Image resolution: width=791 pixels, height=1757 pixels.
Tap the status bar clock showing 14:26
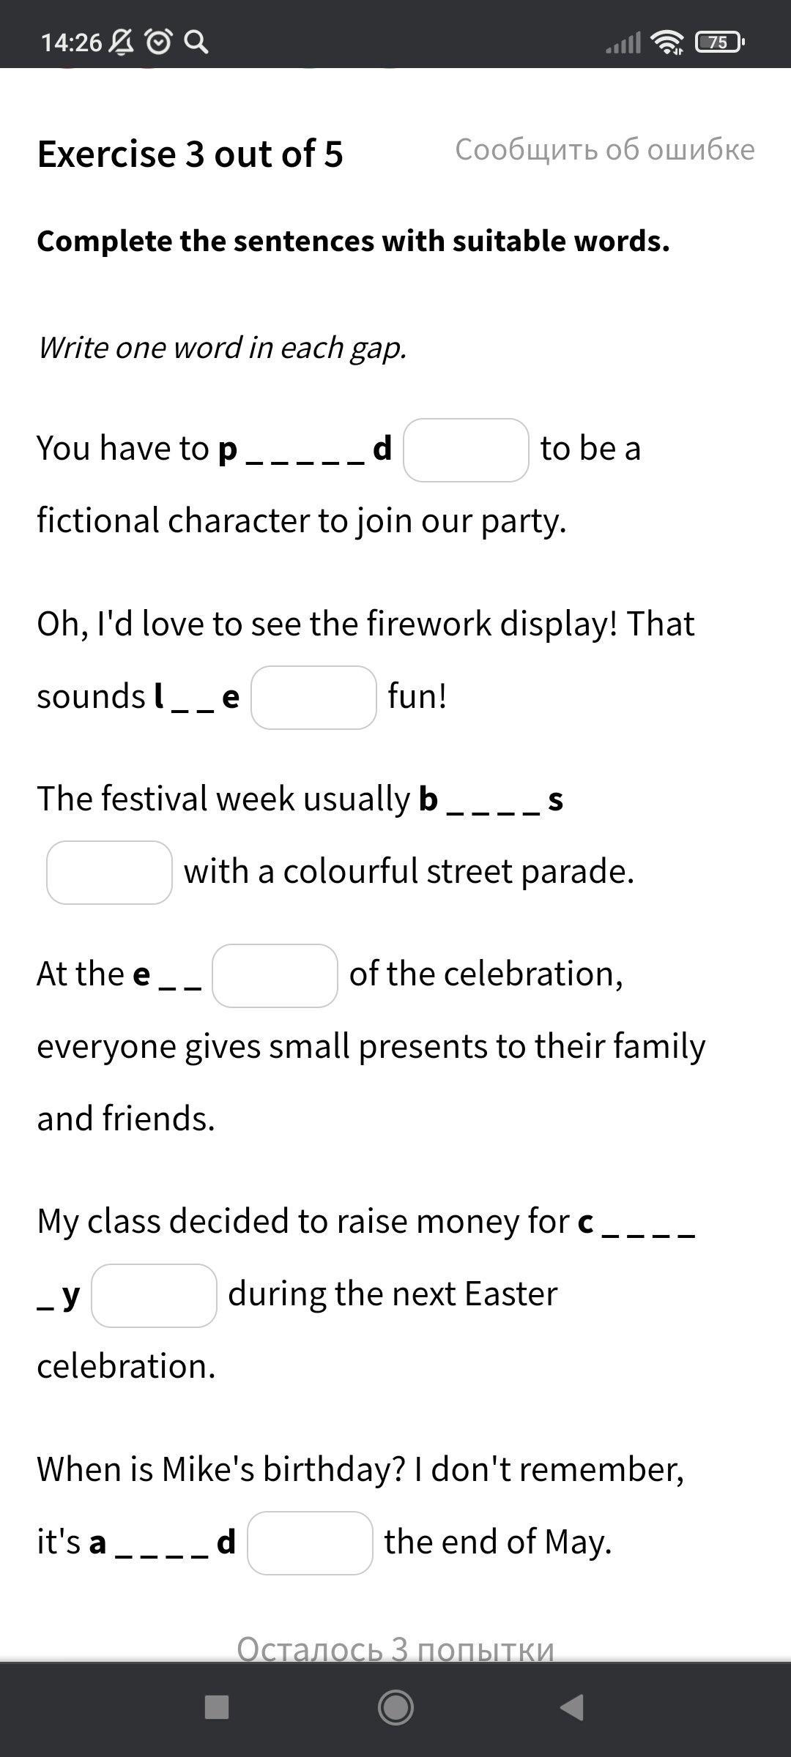71,42
